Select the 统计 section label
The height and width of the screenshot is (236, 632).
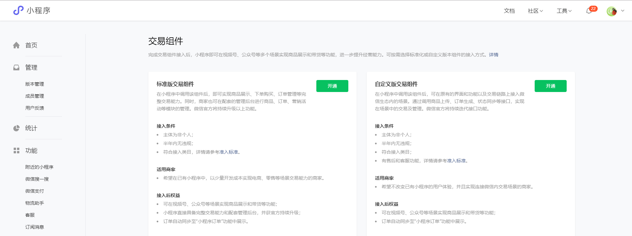tap(31, 128)
